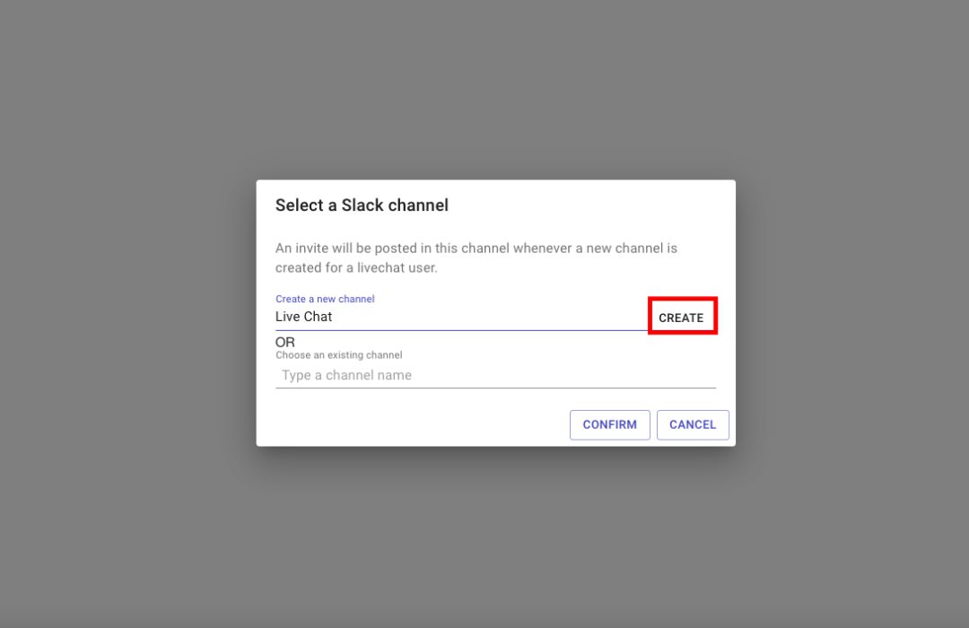Click the CREATE button

[x=682, y=317]
